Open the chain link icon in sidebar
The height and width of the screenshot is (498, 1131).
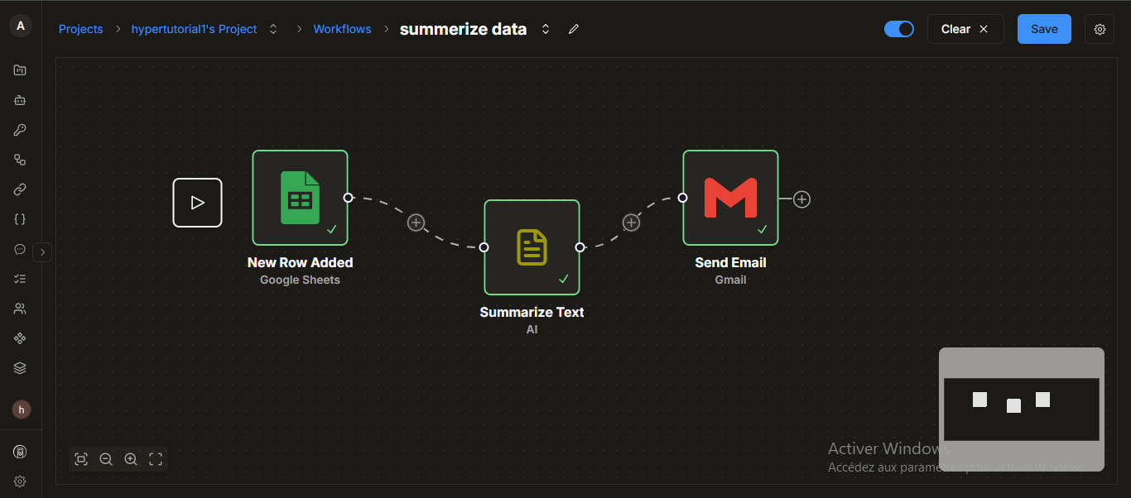coord(20,189)
